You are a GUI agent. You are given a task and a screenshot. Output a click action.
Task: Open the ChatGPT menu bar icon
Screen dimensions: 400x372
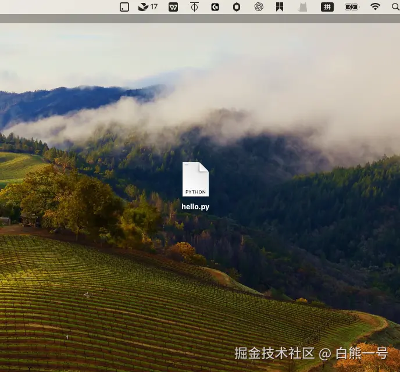(259, 7)
